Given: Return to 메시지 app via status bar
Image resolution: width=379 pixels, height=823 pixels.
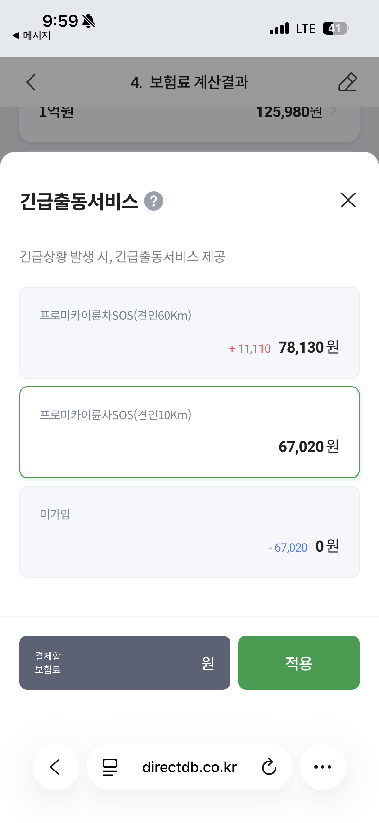Looking at the screenshot, I should [x=32, y=35].
